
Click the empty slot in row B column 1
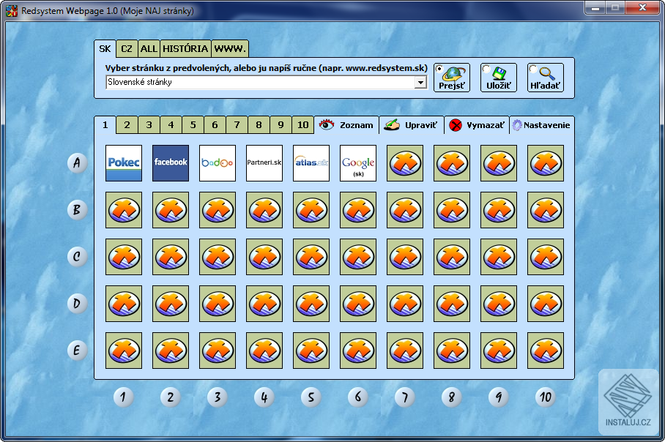point(123,210)
